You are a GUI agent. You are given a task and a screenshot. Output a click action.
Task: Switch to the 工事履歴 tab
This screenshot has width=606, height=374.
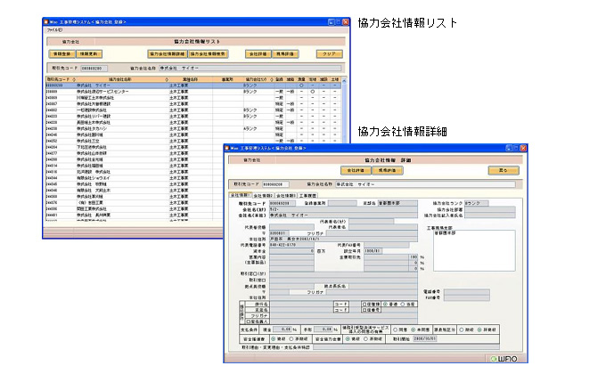click(307, 194)
